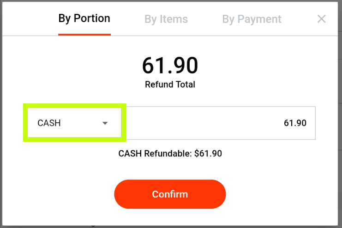342x228 pixels.
Task: Click the orange underline below By Portion
Action: [84, 34]
